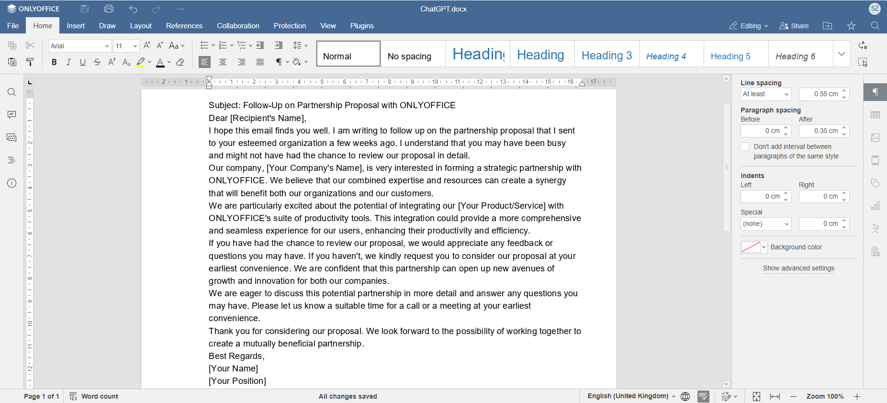Apply strikethrough formatting
Screen dimensions: 887x403
click(x=97, y=62)
